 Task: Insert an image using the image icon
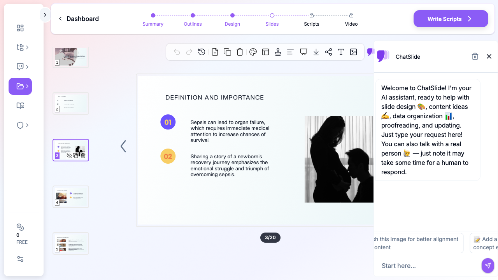[353, 52]
